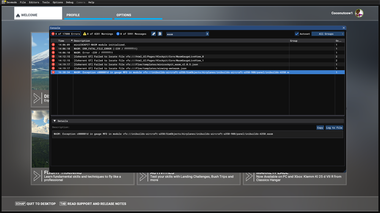Viewport: 380px width, 213px height.
Task: Toggle the Warnings filter
Action: (98, 34)
